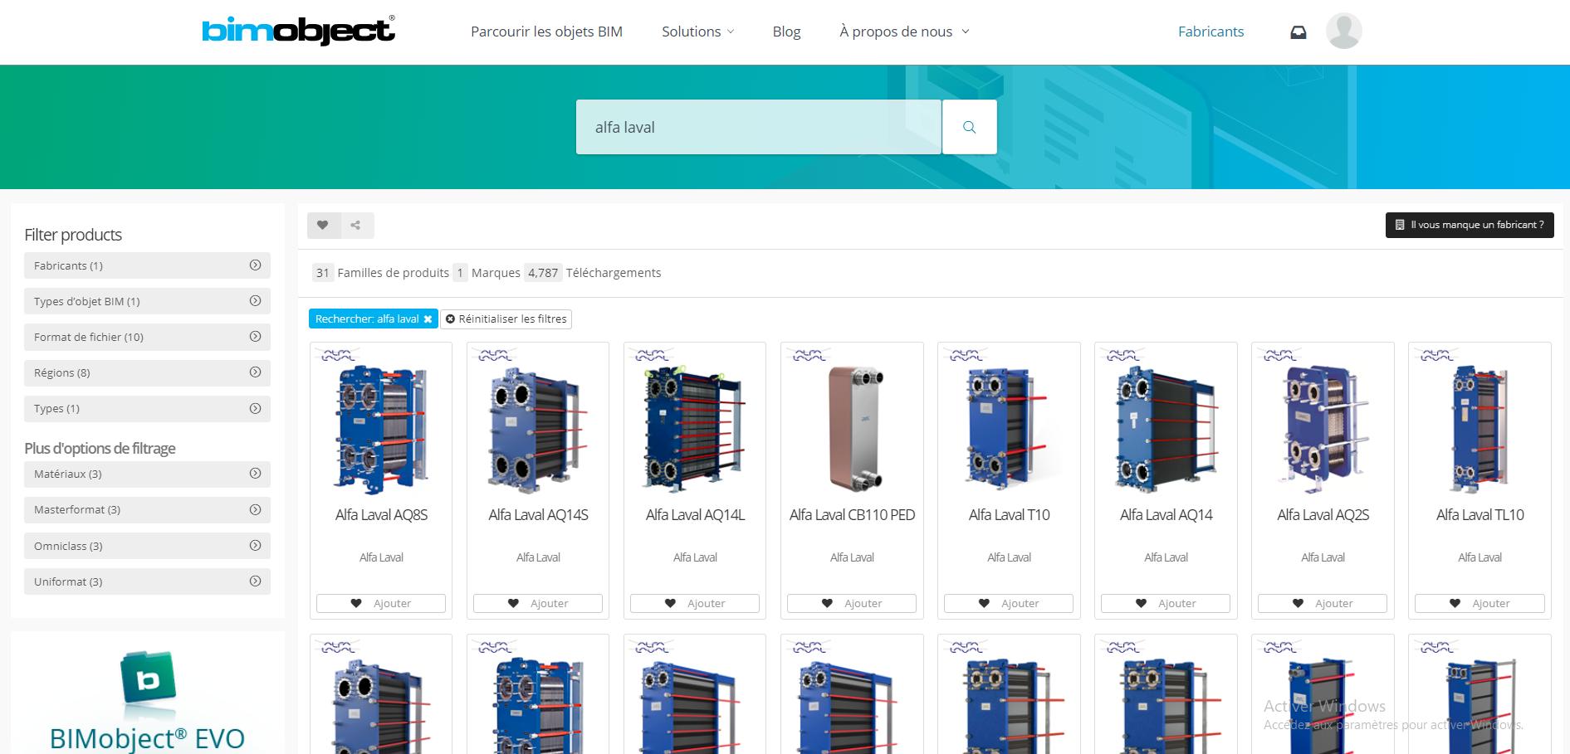Add Alfa Laval AQ14L to favorites
This screenshot has height=754, width=1570.
coord(695,603)
